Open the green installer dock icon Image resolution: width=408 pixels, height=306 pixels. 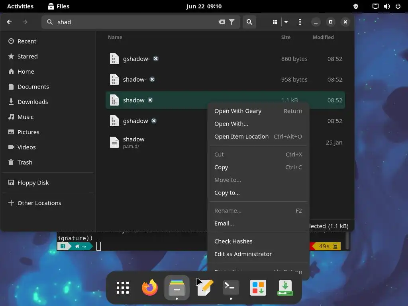[285, 288]
